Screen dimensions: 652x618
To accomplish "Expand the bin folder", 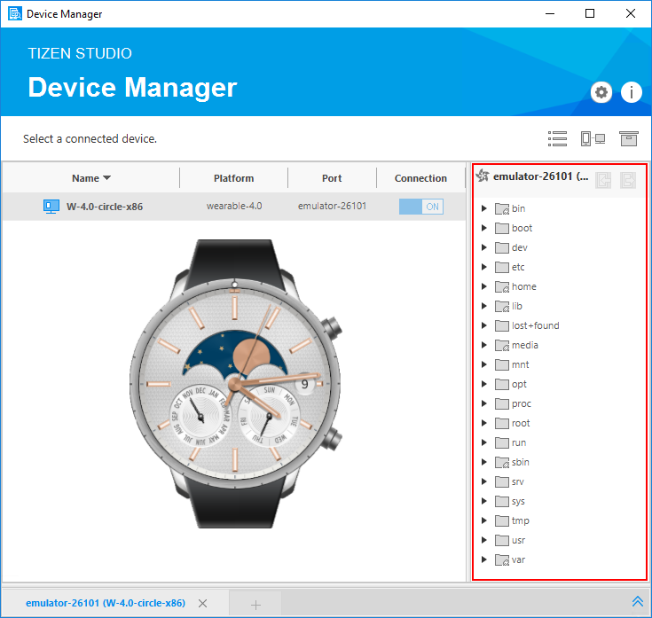I will (483, 209).
